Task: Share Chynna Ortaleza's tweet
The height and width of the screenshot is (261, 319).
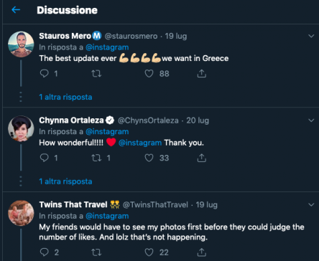Action: coord(202,158)
